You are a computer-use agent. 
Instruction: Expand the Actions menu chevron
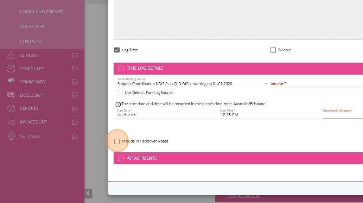tap(75, 56)
